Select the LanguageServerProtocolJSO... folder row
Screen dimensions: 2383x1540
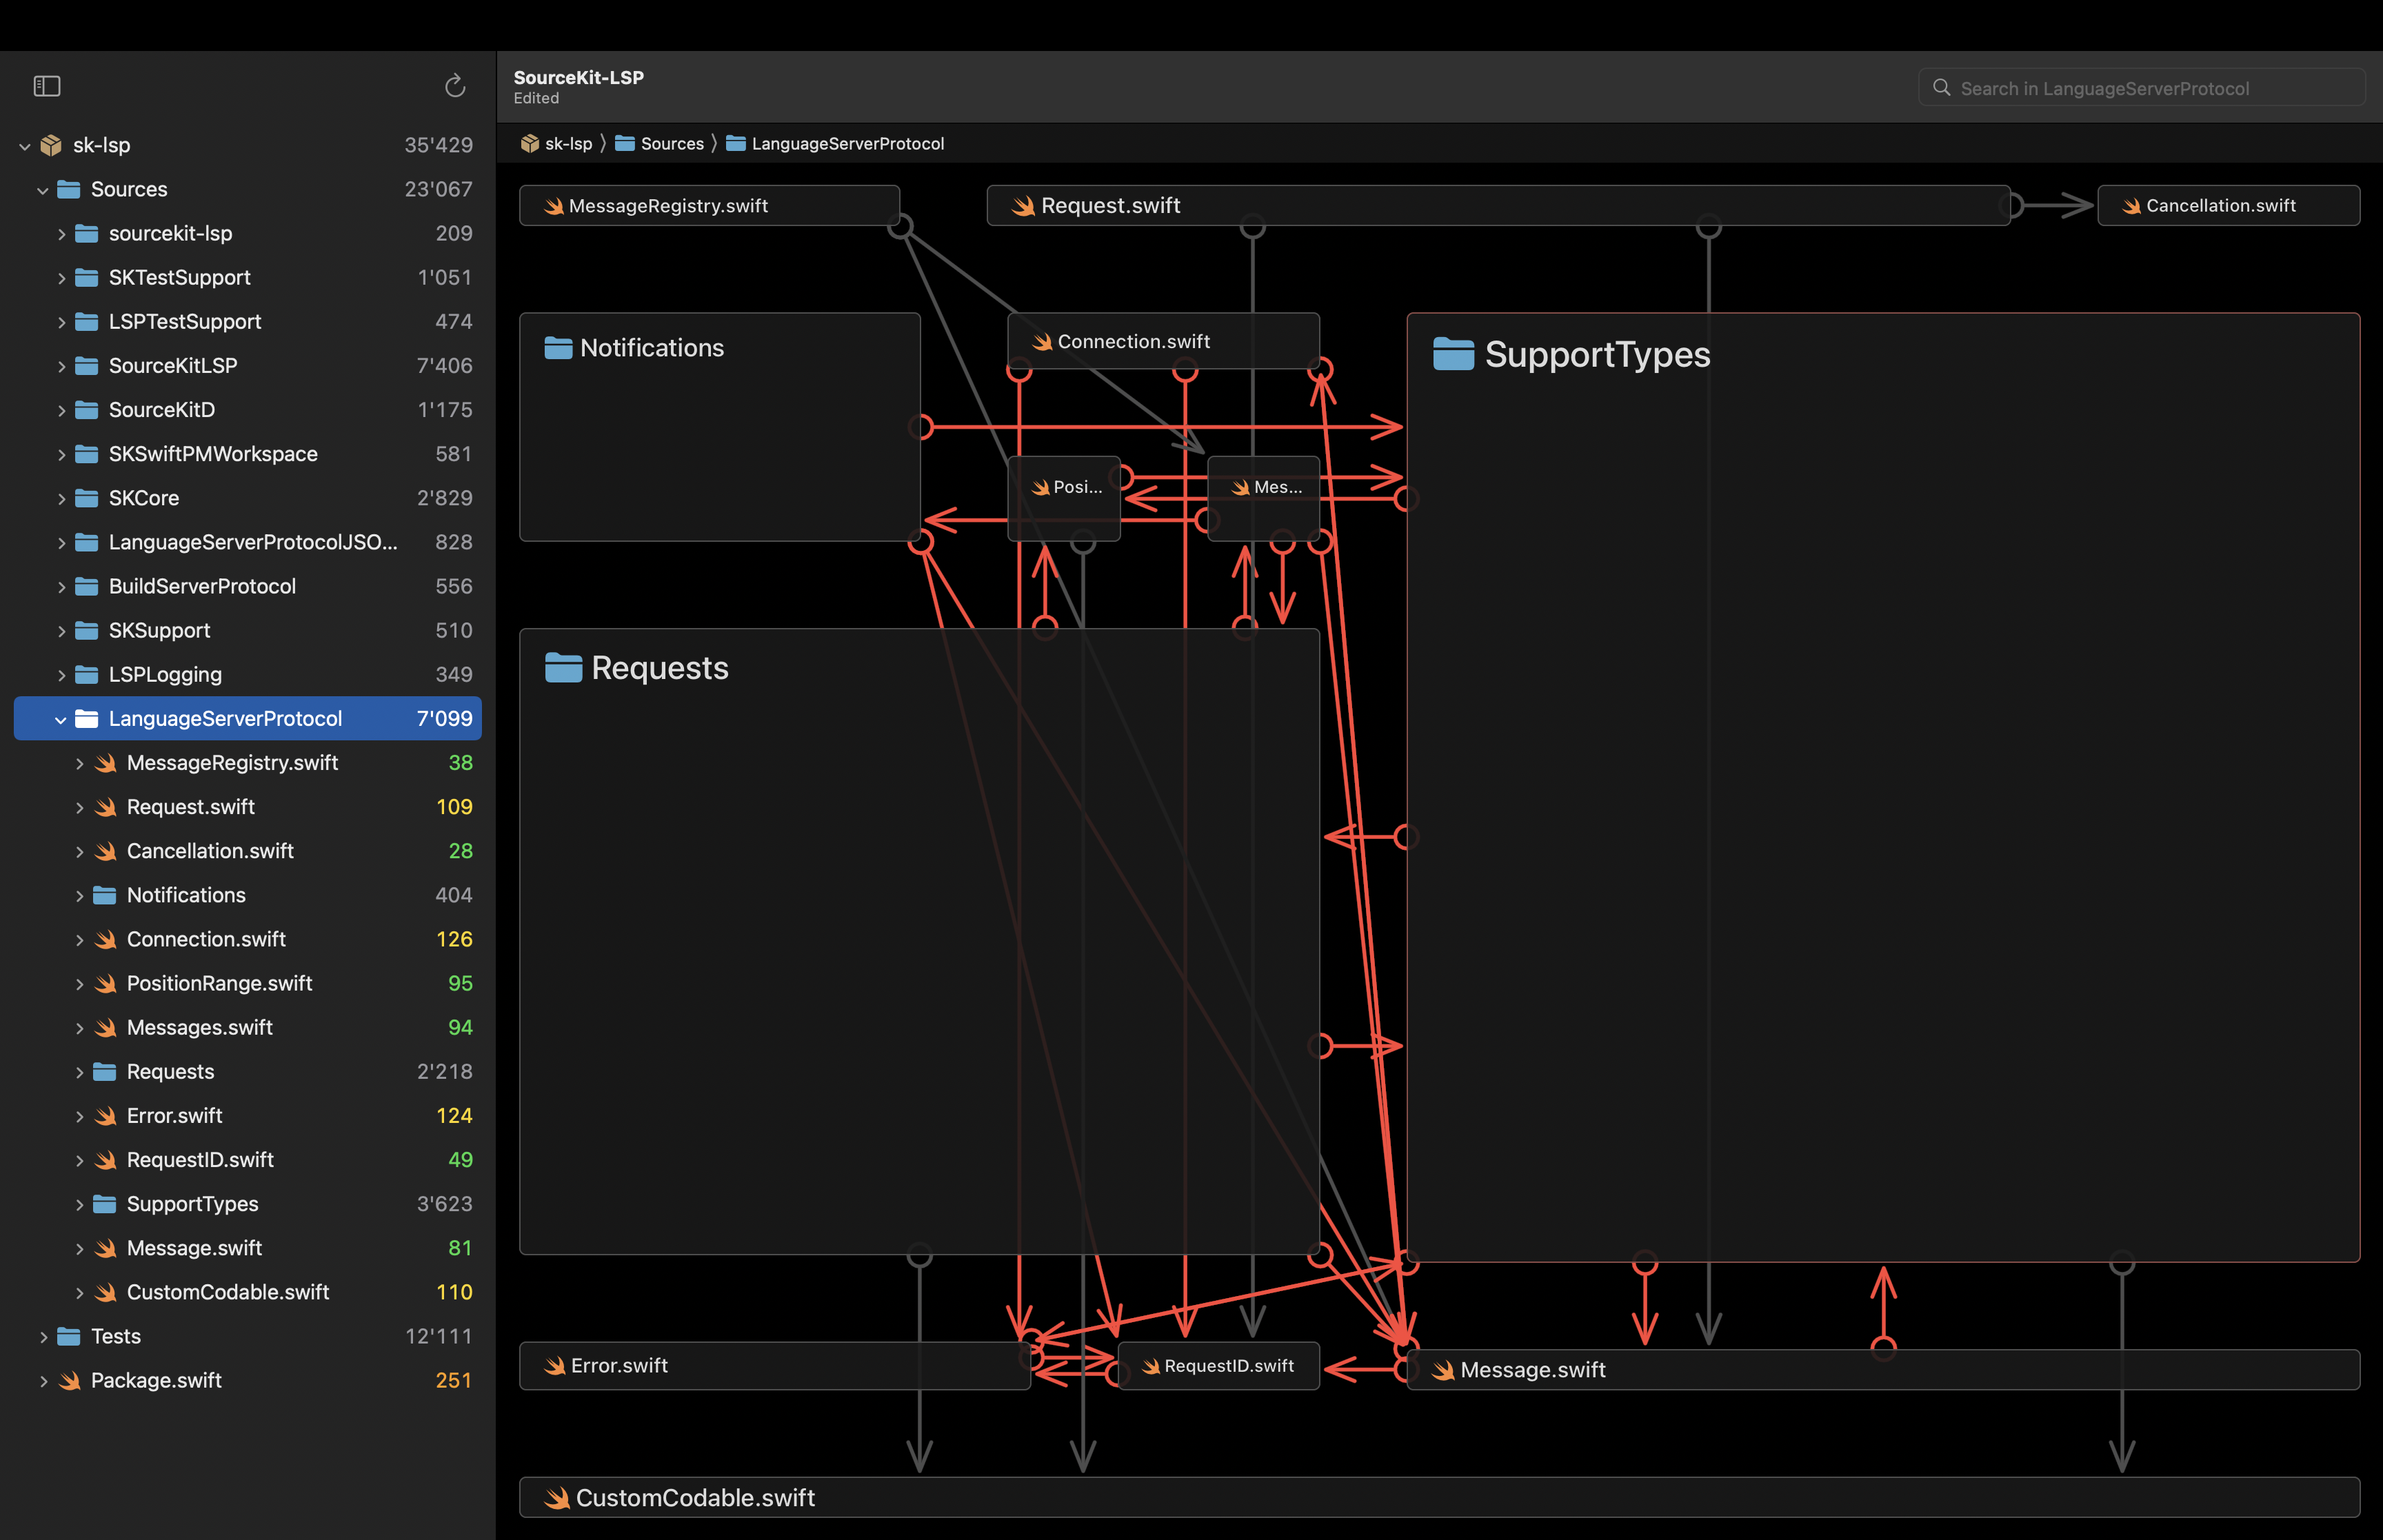[x=248, y=542]
